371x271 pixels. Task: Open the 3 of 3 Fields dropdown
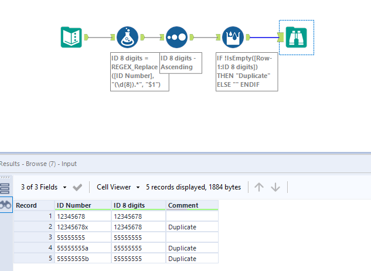pos(43,187)
